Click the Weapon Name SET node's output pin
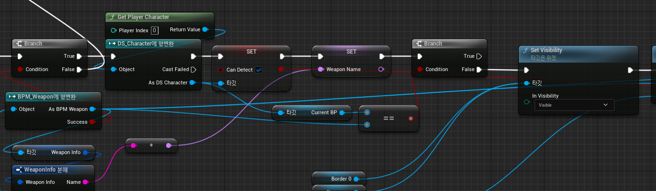The height and width of the screenshot is (191, 656). point(381,69)
